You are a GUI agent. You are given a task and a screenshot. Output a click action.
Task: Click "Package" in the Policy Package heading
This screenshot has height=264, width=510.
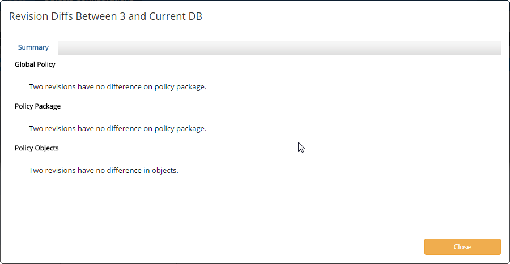tap(48, 106)
